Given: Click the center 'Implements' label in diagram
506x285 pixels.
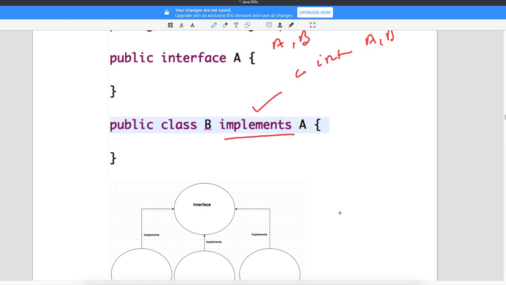Looking at the screenshot, I should coord(214,242).
